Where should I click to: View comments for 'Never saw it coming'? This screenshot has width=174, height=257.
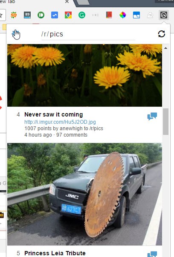tap(152, 116)
